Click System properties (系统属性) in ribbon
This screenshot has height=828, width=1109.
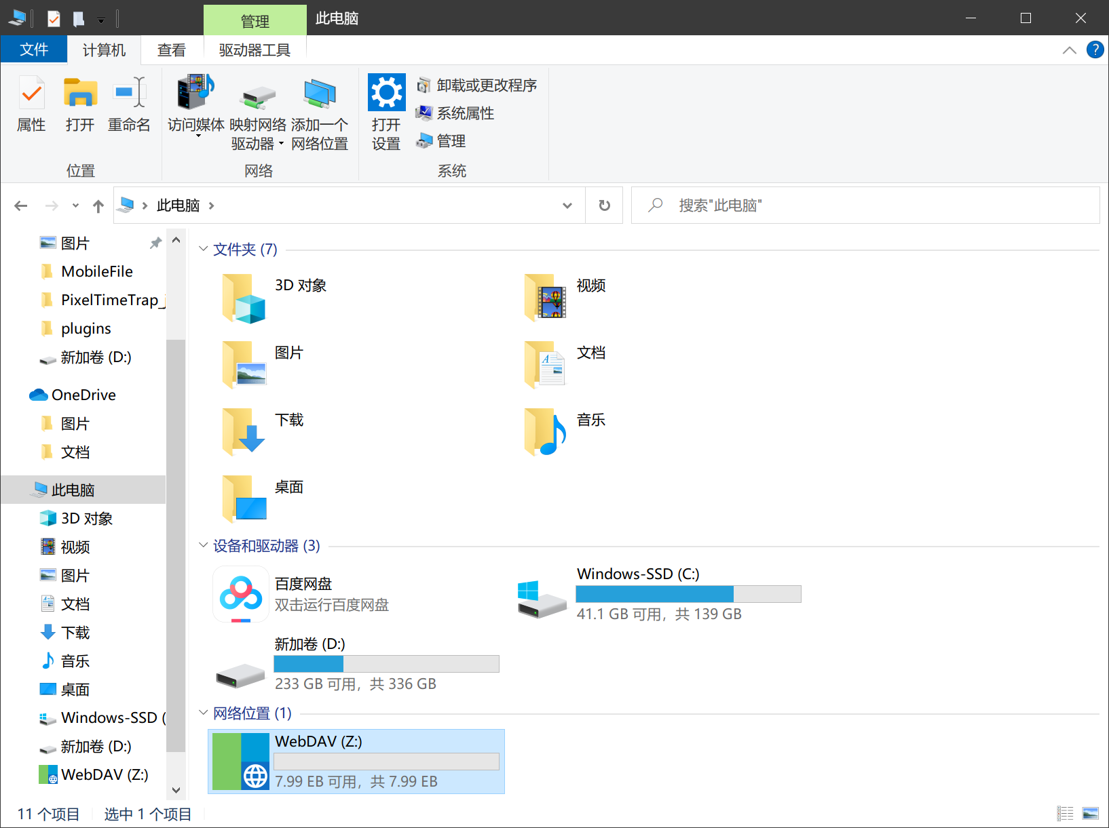pos(455,113)
